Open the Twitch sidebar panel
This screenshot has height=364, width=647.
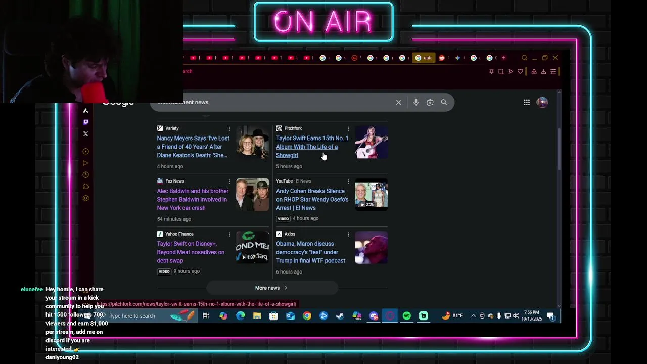point(85,122)
